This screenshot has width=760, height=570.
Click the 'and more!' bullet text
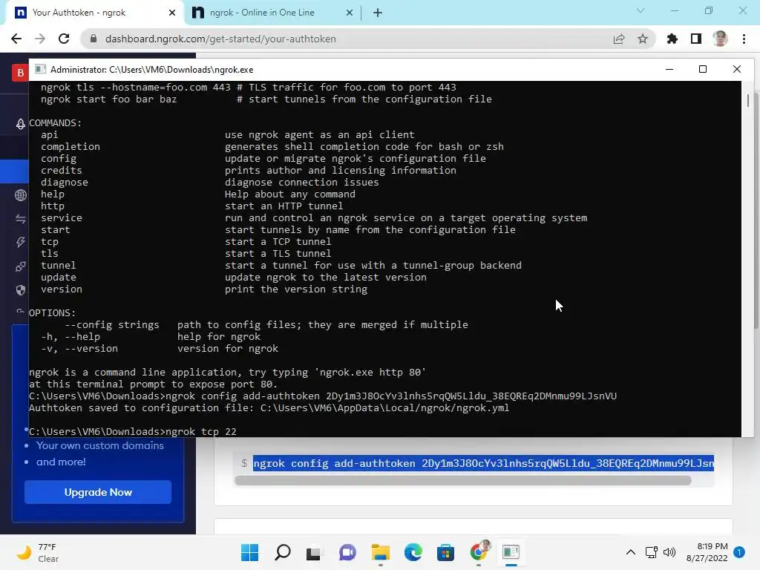click(x=61, y=462)
